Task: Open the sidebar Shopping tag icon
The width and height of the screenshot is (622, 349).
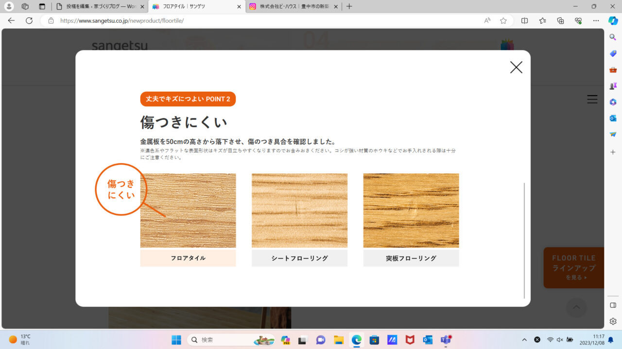Action: [x=613, y=53]
